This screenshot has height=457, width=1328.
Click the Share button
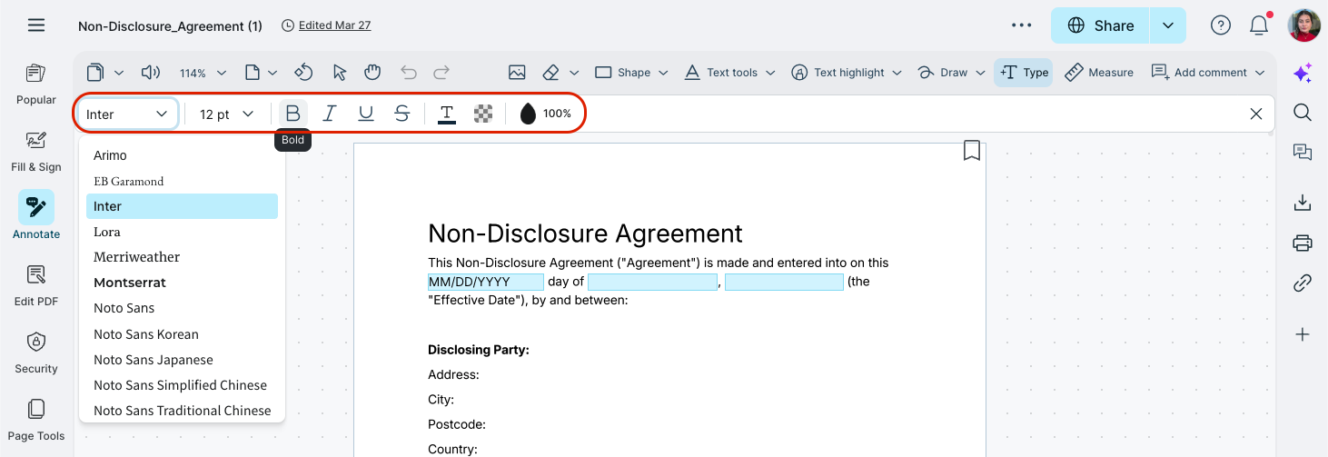point(1100,25)
